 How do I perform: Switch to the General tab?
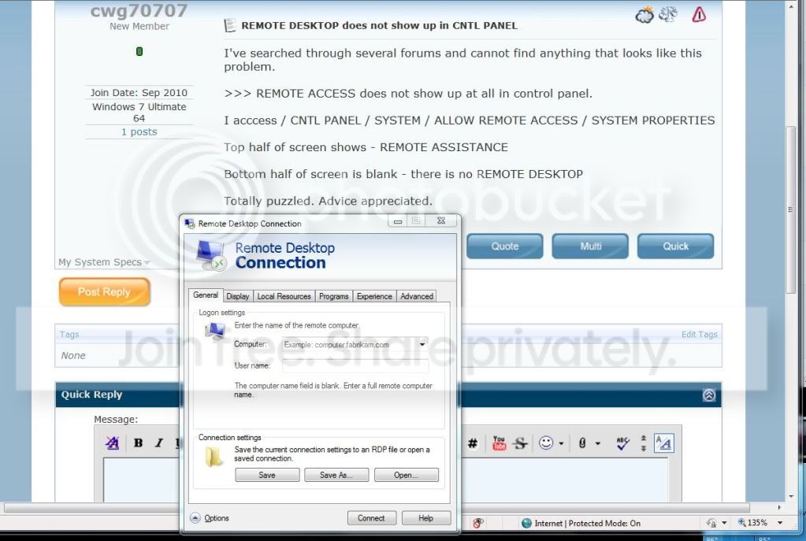206,295
